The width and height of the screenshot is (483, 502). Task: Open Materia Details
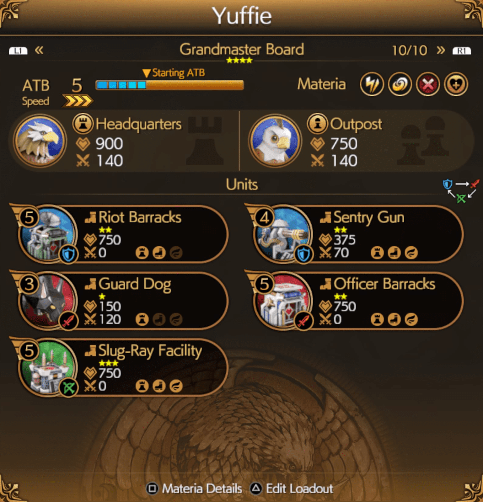194,489
